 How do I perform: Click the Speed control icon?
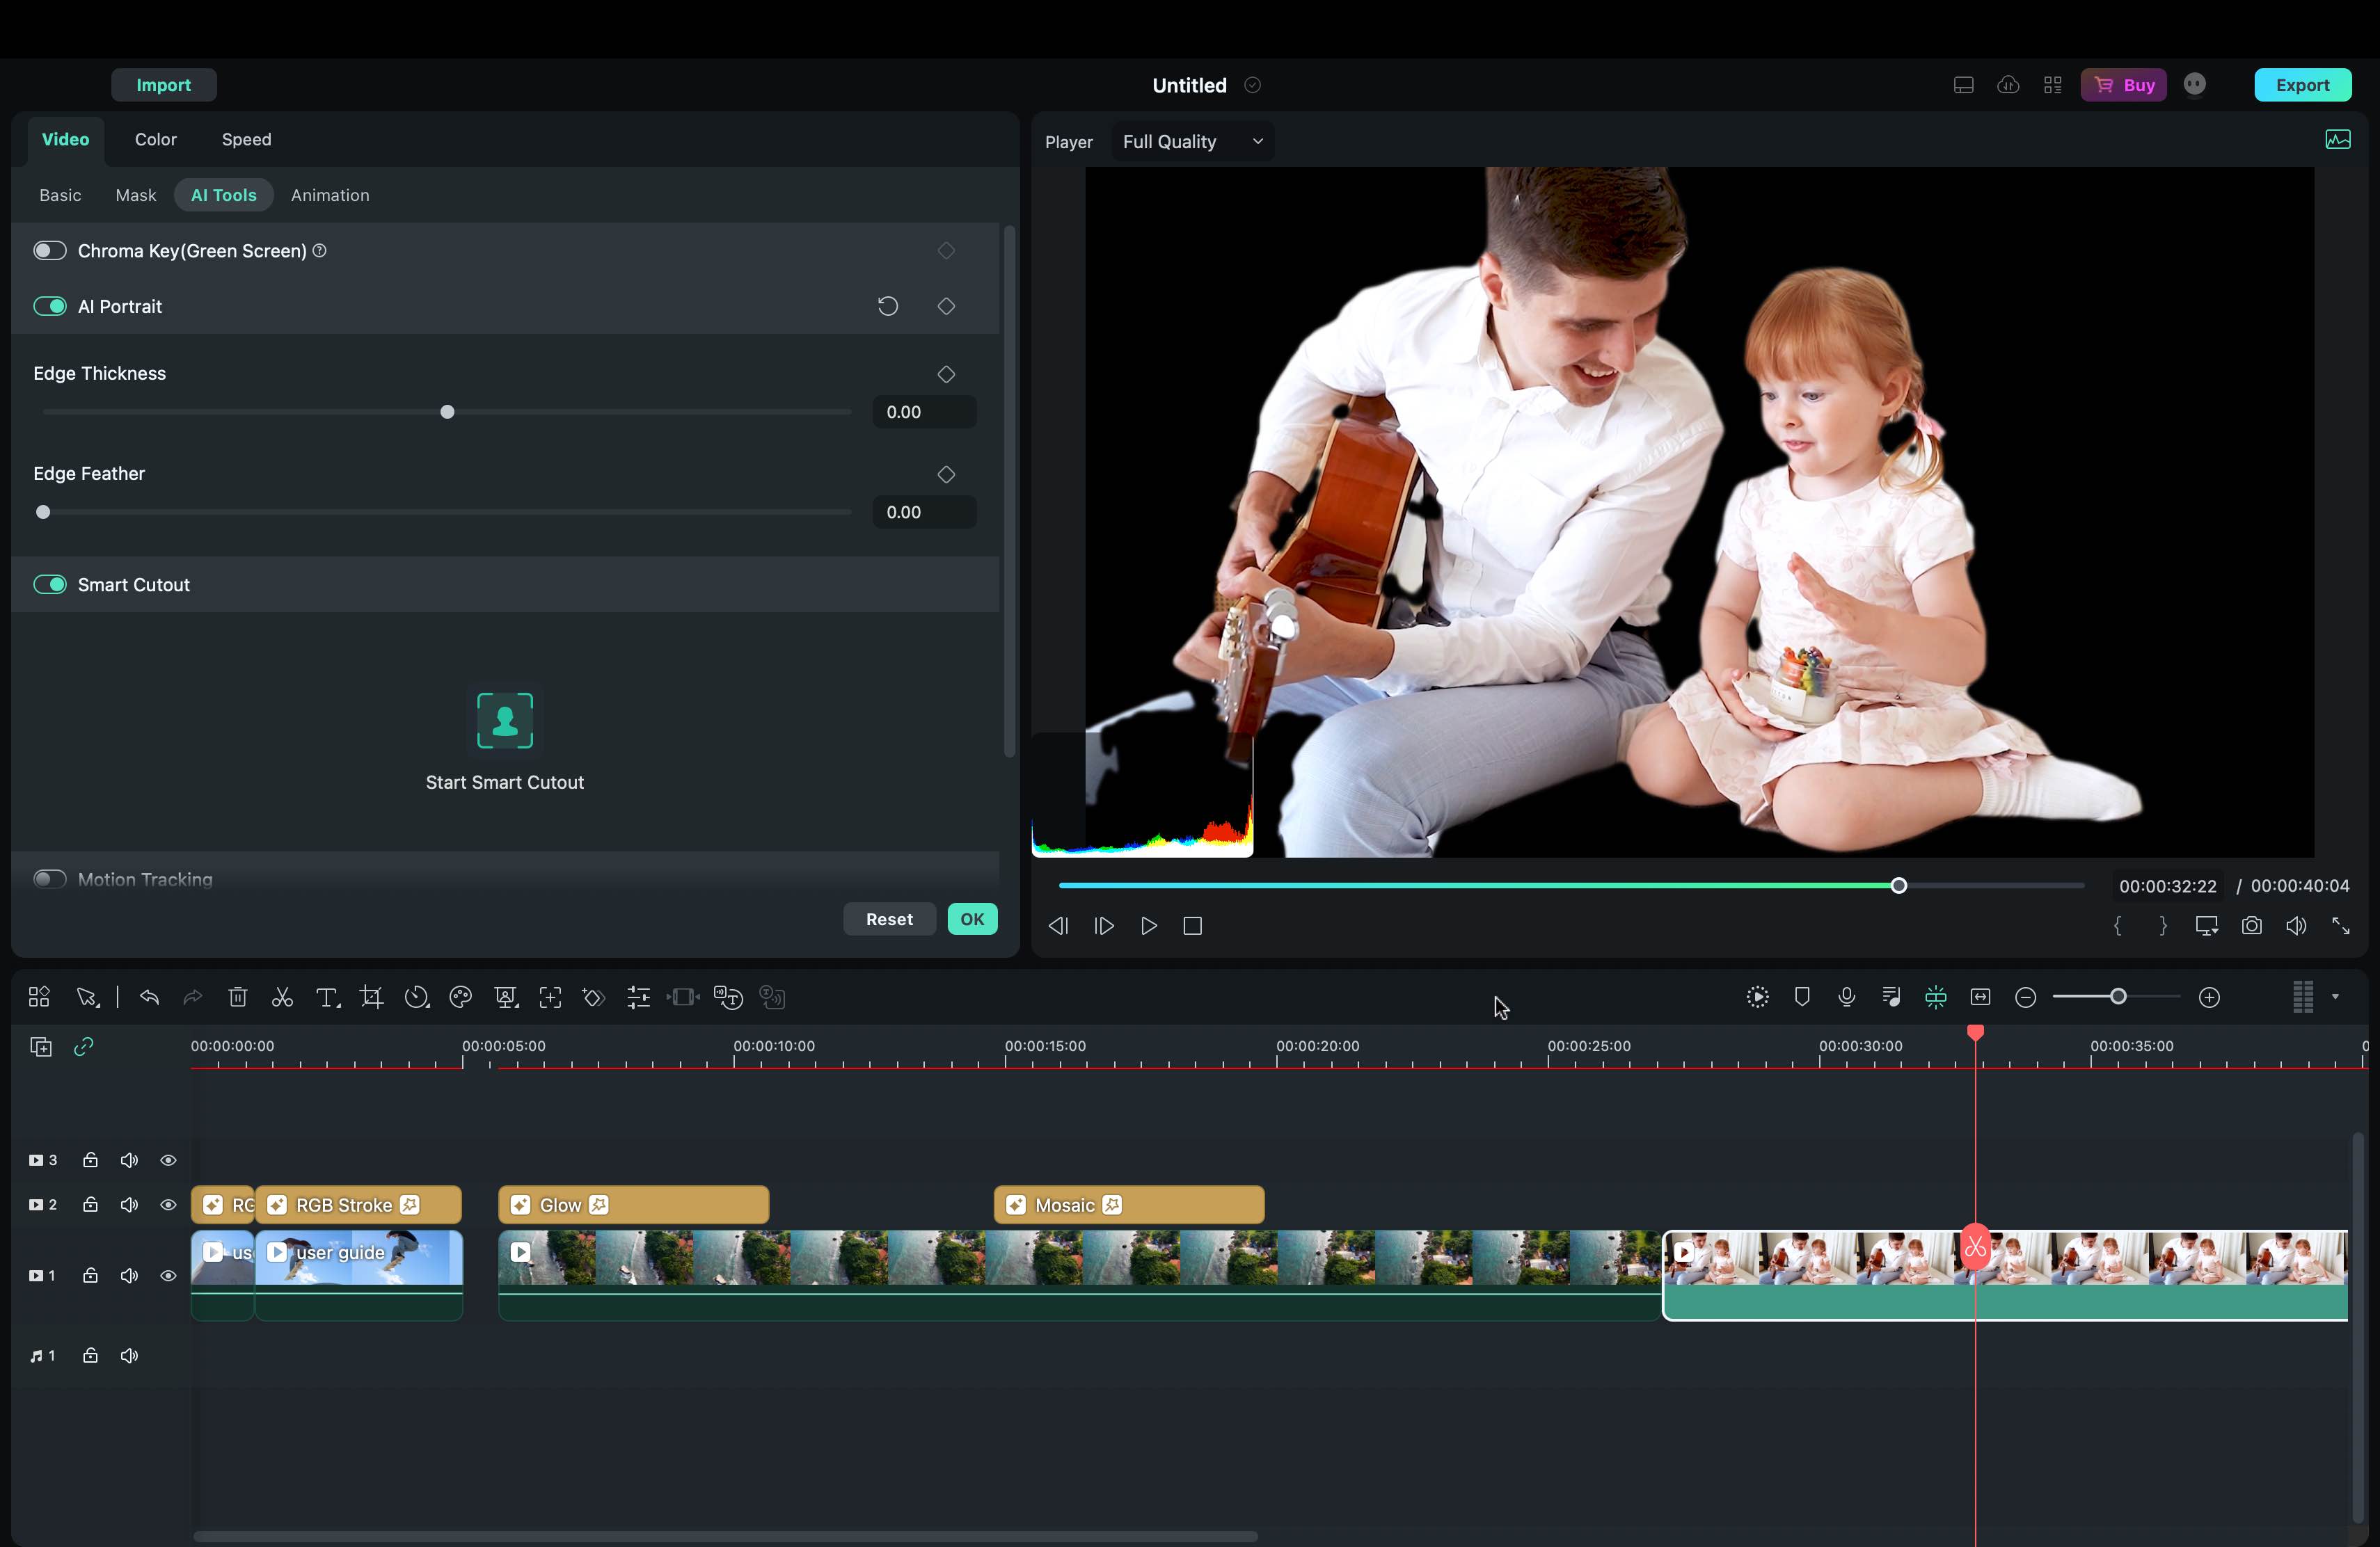click(416, 997)
